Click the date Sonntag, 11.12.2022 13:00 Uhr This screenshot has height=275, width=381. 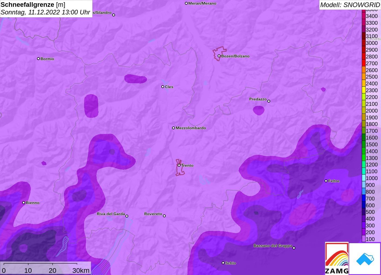pos(45,12)
